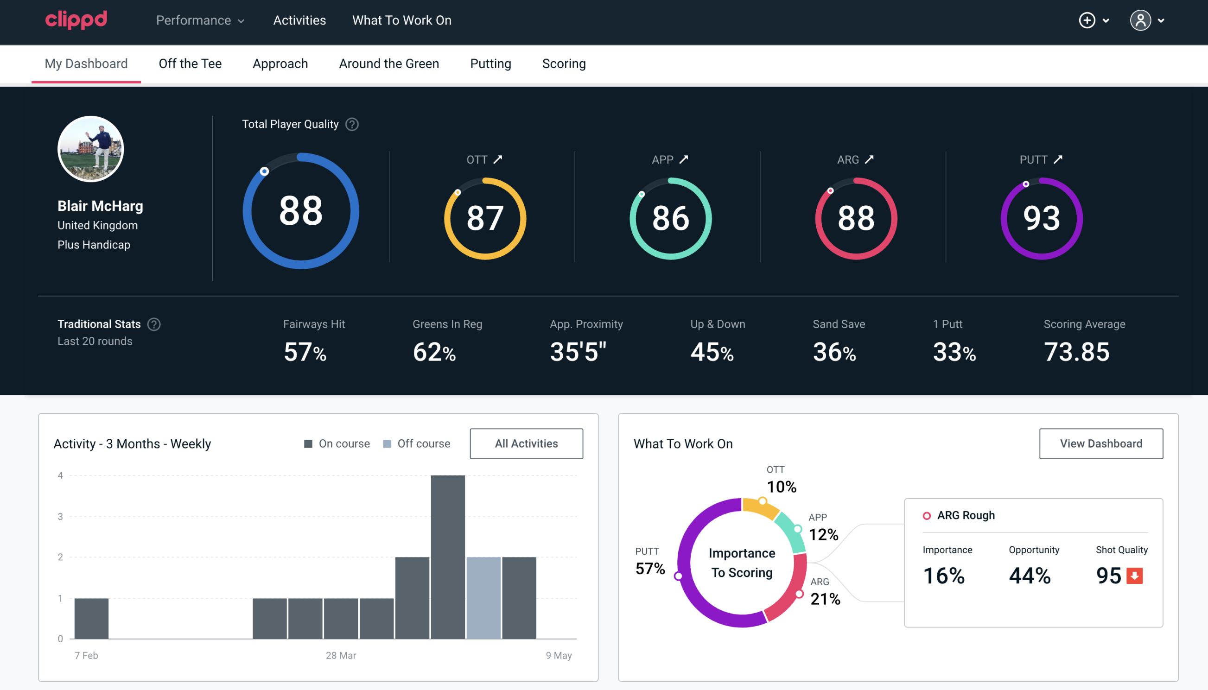Select the ARG Rough importance indicator
The height and width of the screenshot is (690, 1208).
(x=946, y=574)
